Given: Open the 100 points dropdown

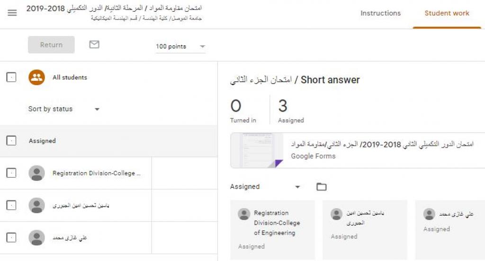Looking at the screenshot, I should coord(180,46).
